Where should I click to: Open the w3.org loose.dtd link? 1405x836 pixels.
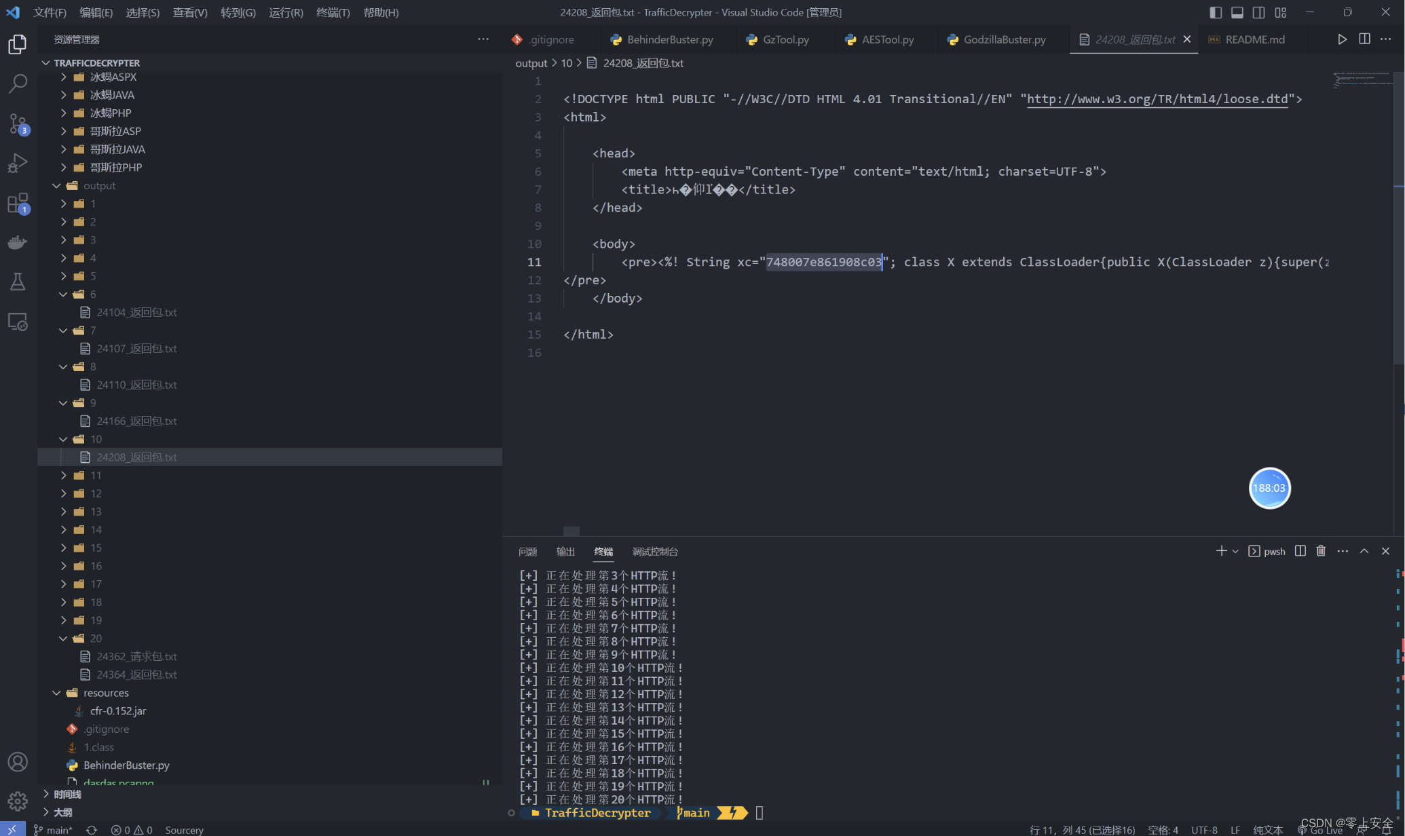click(x=1157, y=99)
